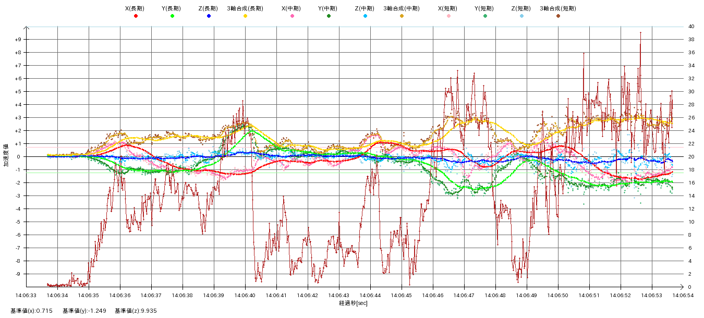Toggle the Y(短期) legend label
Image resolution: width=704 pixels, height=318 pixels.
484,8
